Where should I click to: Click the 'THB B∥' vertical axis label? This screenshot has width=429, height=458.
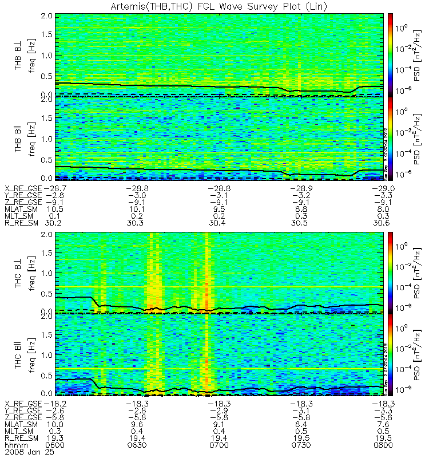tap(18, 140)
